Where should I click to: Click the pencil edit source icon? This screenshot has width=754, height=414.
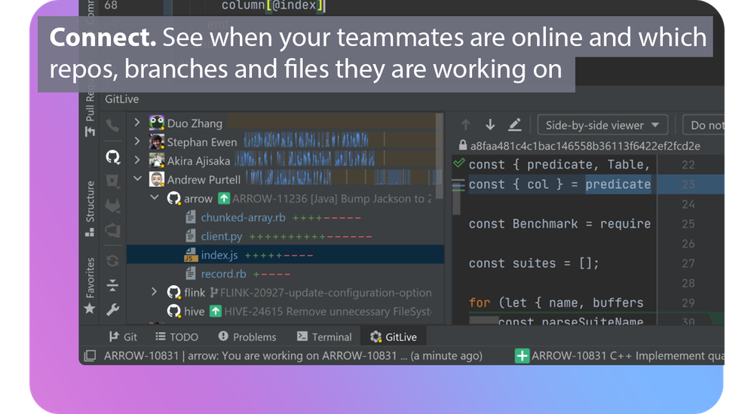point(514,125)
